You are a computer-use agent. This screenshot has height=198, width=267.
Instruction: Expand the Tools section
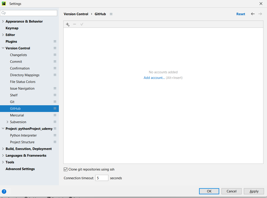click(3, 162)
